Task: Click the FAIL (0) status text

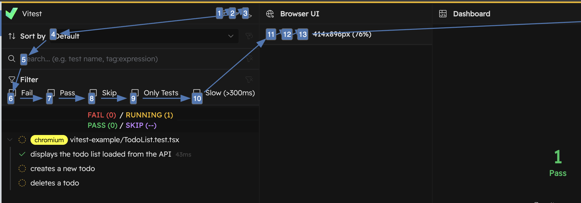Action: coord(102,115)
